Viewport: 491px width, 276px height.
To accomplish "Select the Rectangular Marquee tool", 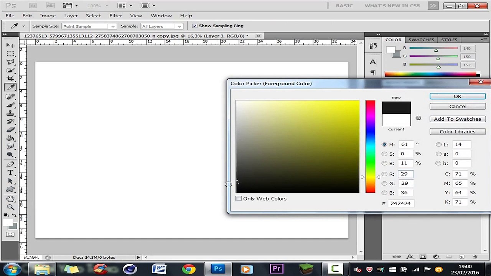I will click(x=10, y=54).
